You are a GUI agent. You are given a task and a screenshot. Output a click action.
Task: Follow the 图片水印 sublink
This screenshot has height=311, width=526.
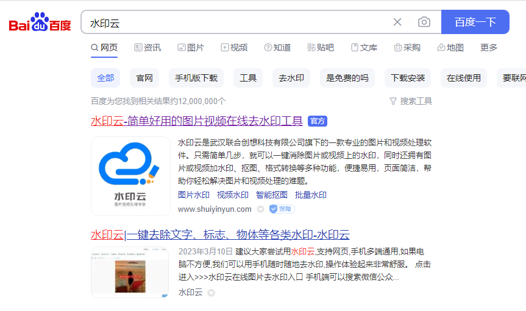[194, 195]
